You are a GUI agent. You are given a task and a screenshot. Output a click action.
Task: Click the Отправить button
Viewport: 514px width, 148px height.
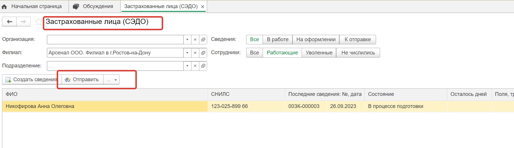click(x=82, y=80)
